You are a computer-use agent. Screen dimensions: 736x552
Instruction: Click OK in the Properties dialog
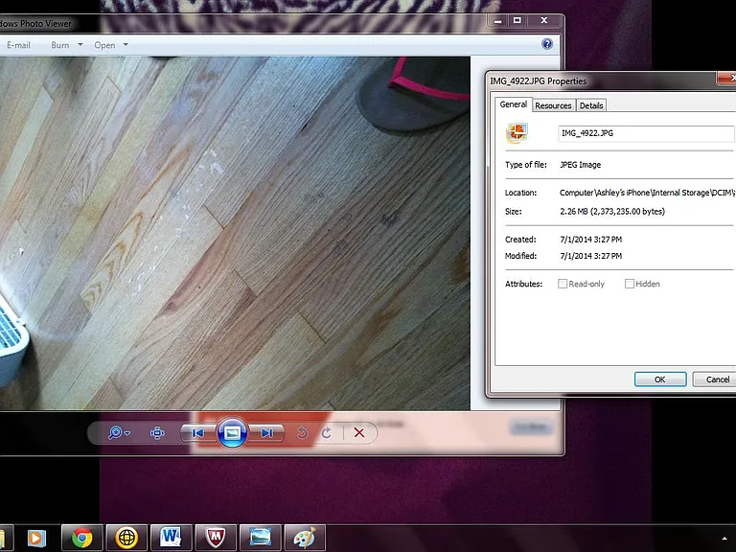coord(660,379)
